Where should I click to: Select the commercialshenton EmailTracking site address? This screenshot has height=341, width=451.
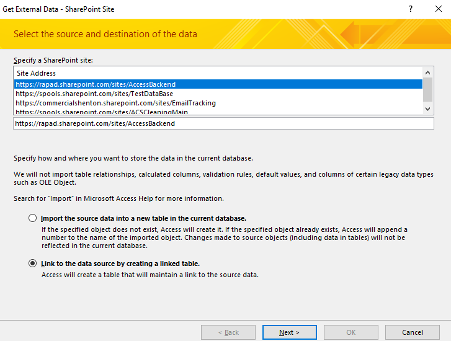[x=218, y=103]
